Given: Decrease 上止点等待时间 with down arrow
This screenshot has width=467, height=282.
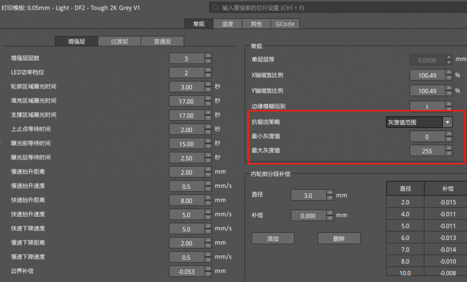Looking at the screenshot, I should (x=208, y=132).
